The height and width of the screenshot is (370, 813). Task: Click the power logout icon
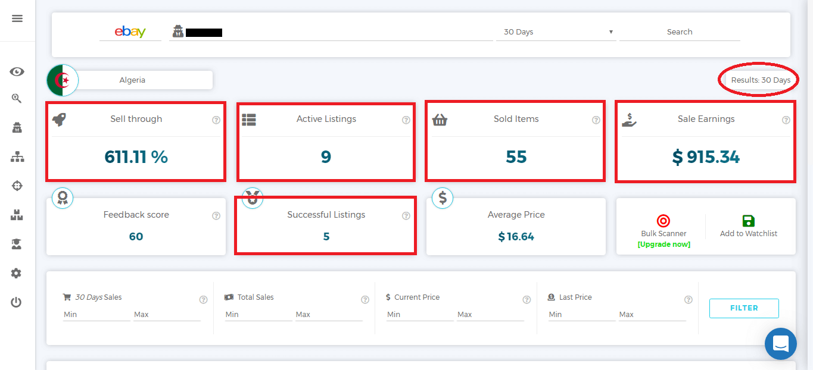point(16,302)
